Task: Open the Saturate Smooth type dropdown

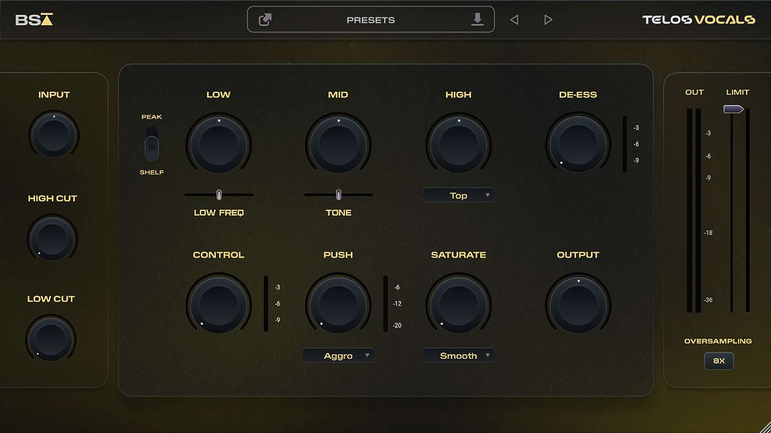Action: [x=458, y=355]
